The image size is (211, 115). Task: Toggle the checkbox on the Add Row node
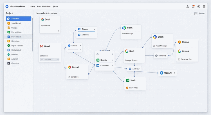pyautogui.click(x=130, y=69)
